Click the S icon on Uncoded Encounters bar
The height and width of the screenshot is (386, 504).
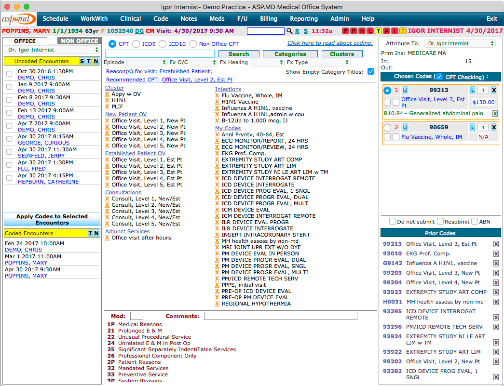coord(82,61)
